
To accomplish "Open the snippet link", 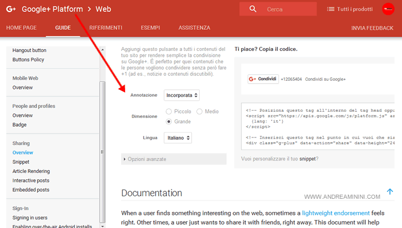I will click(x=307, y=159).
